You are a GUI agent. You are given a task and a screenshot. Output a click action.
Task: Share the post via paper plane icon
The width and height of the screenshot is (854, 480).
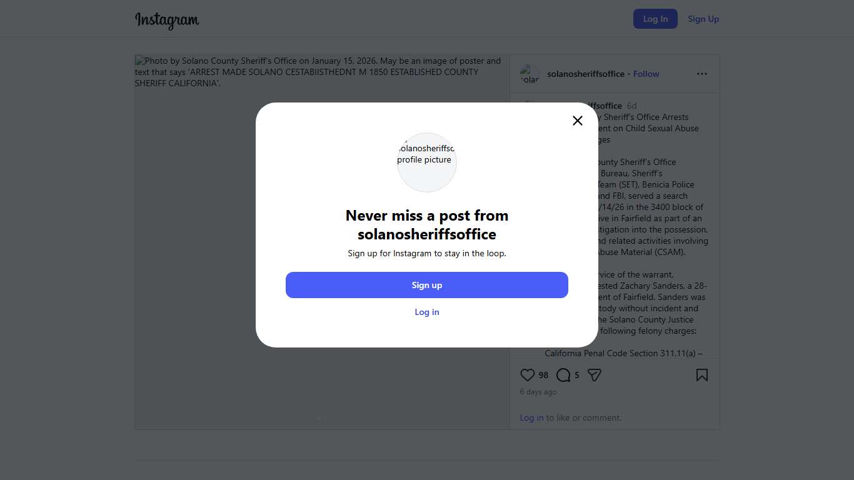(595, 375)
